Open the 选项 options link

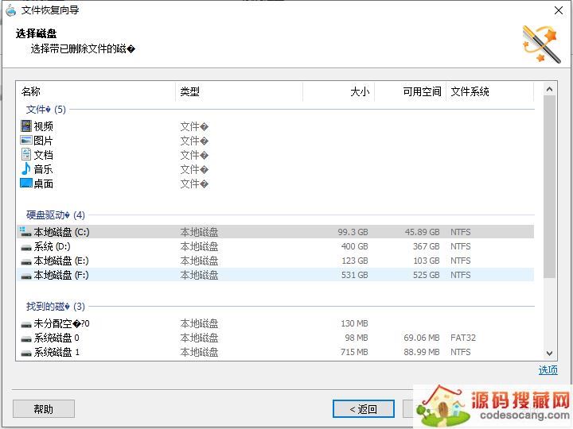tap(548, 370)
